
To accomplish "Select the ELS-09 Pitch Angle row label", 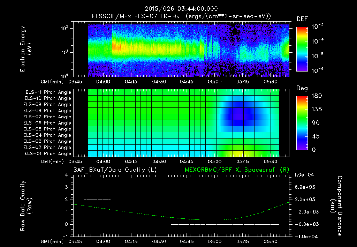I will coord(47,105).
